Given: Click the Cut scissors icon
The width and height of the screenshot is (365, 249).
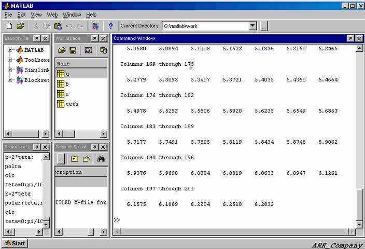Looking at the screenshot, I should tap(36, 26).
